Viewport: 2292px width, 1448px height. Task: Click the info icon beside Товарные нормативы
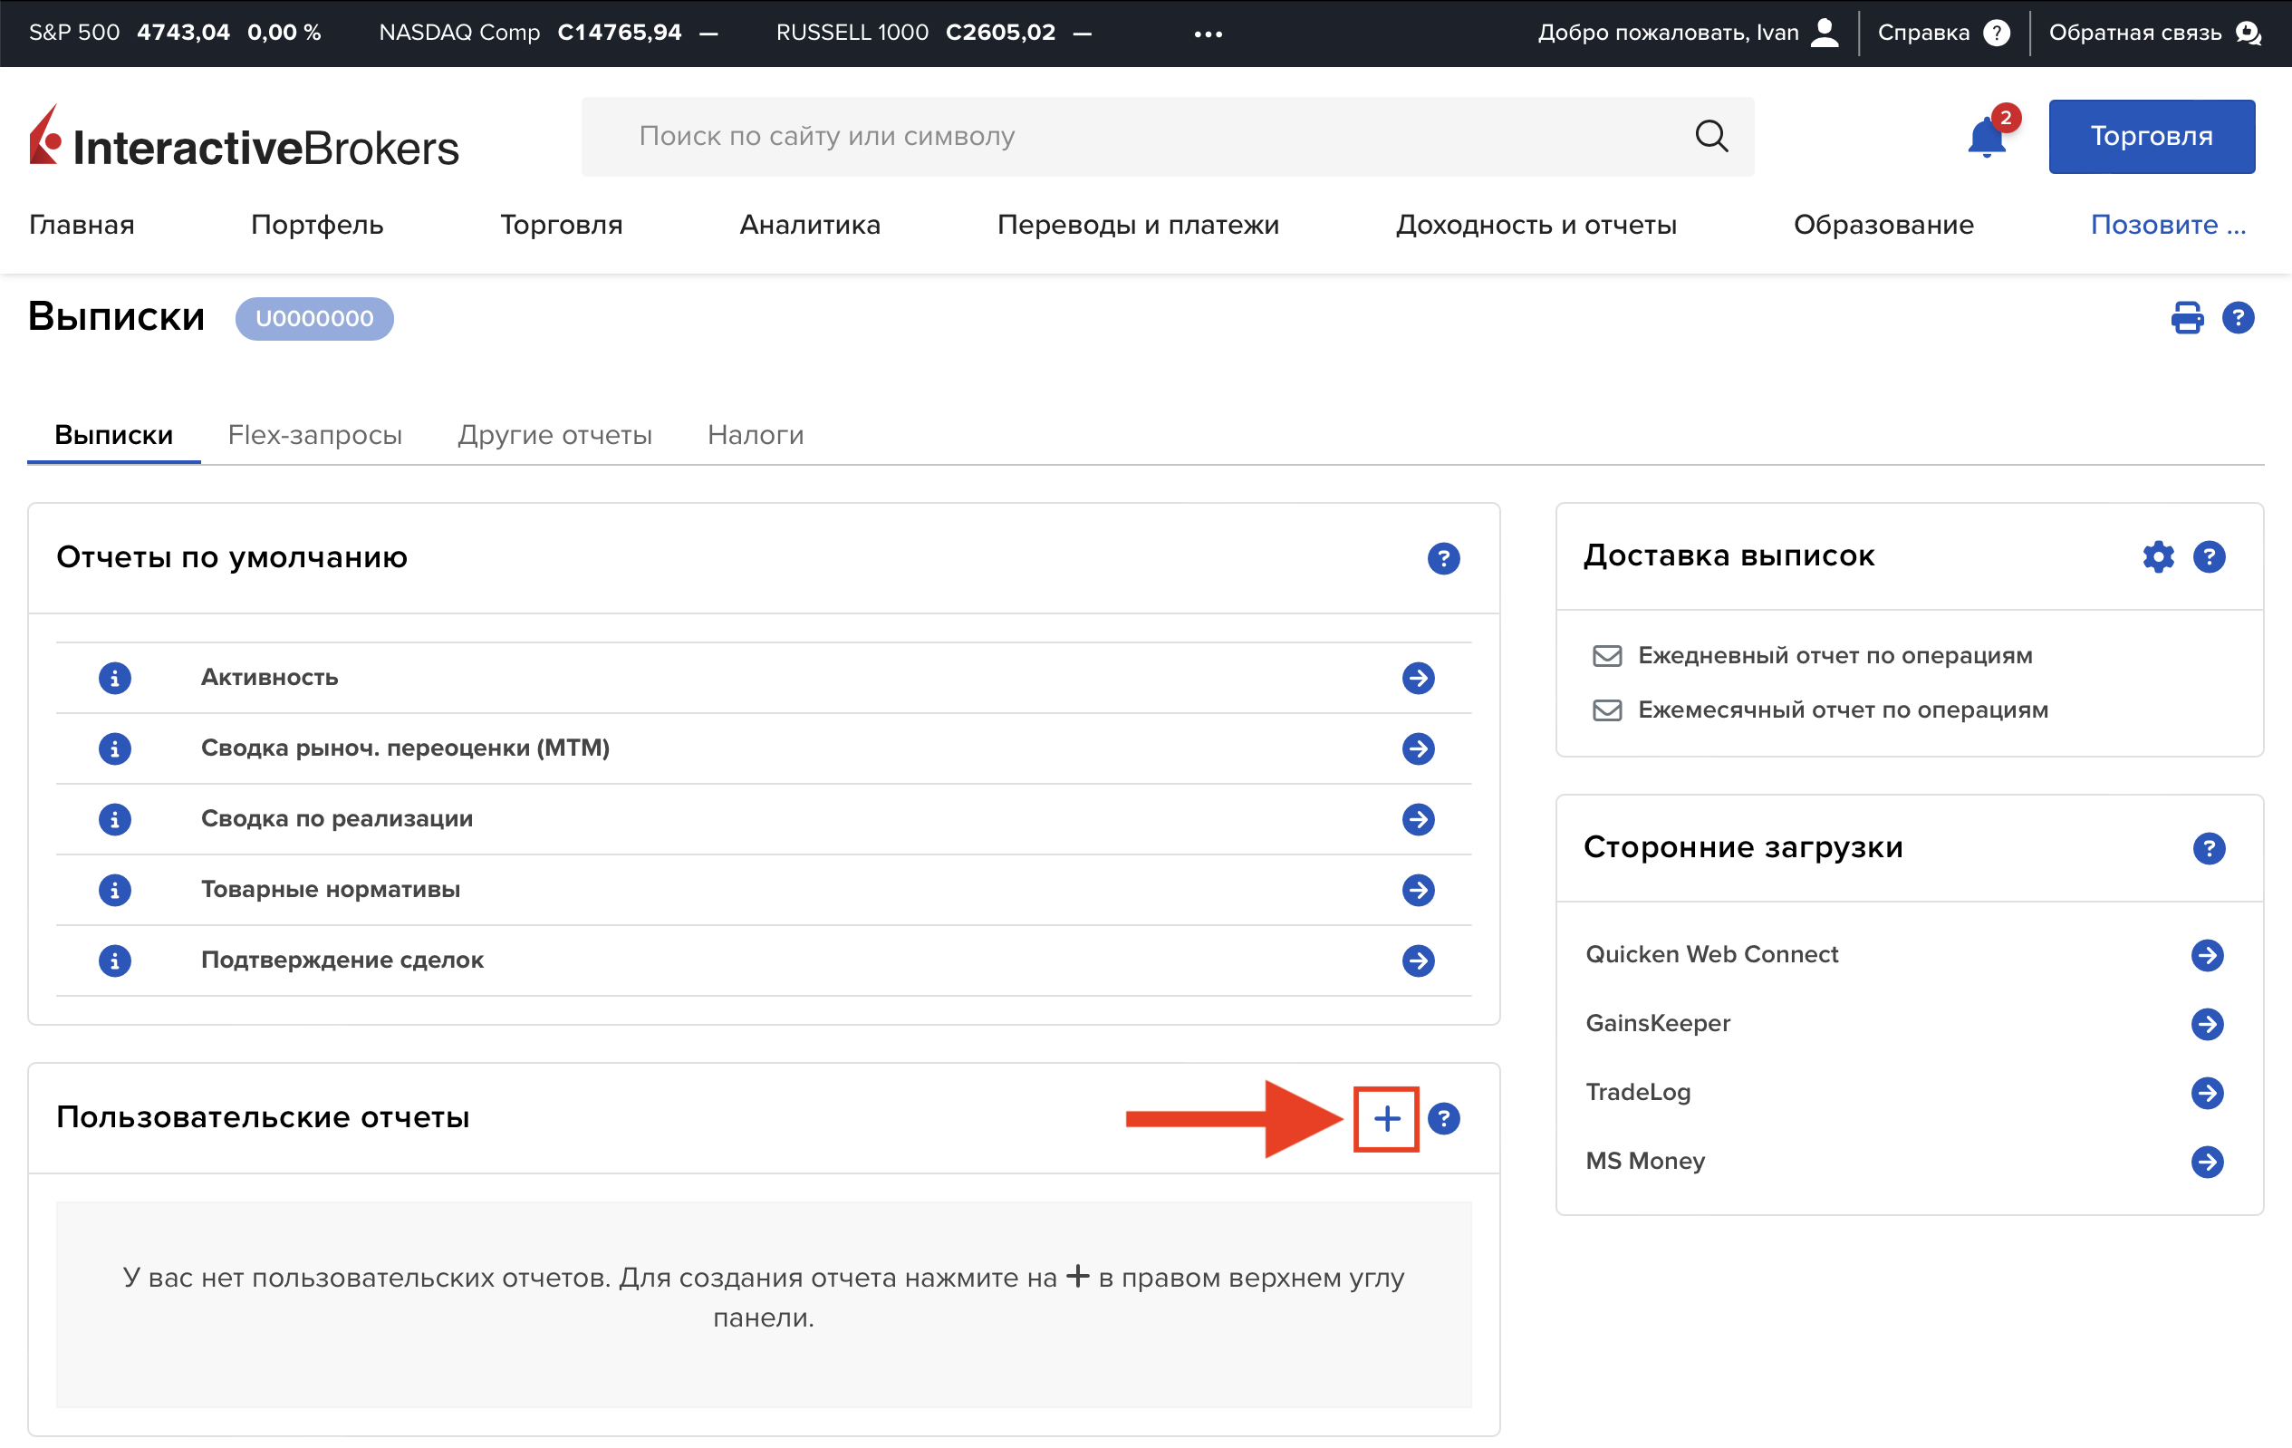click(115, 889)
